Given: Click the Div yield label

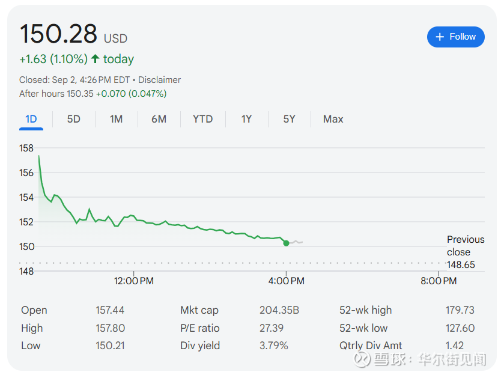Looking at the screenshot, I should pos(200,346).
